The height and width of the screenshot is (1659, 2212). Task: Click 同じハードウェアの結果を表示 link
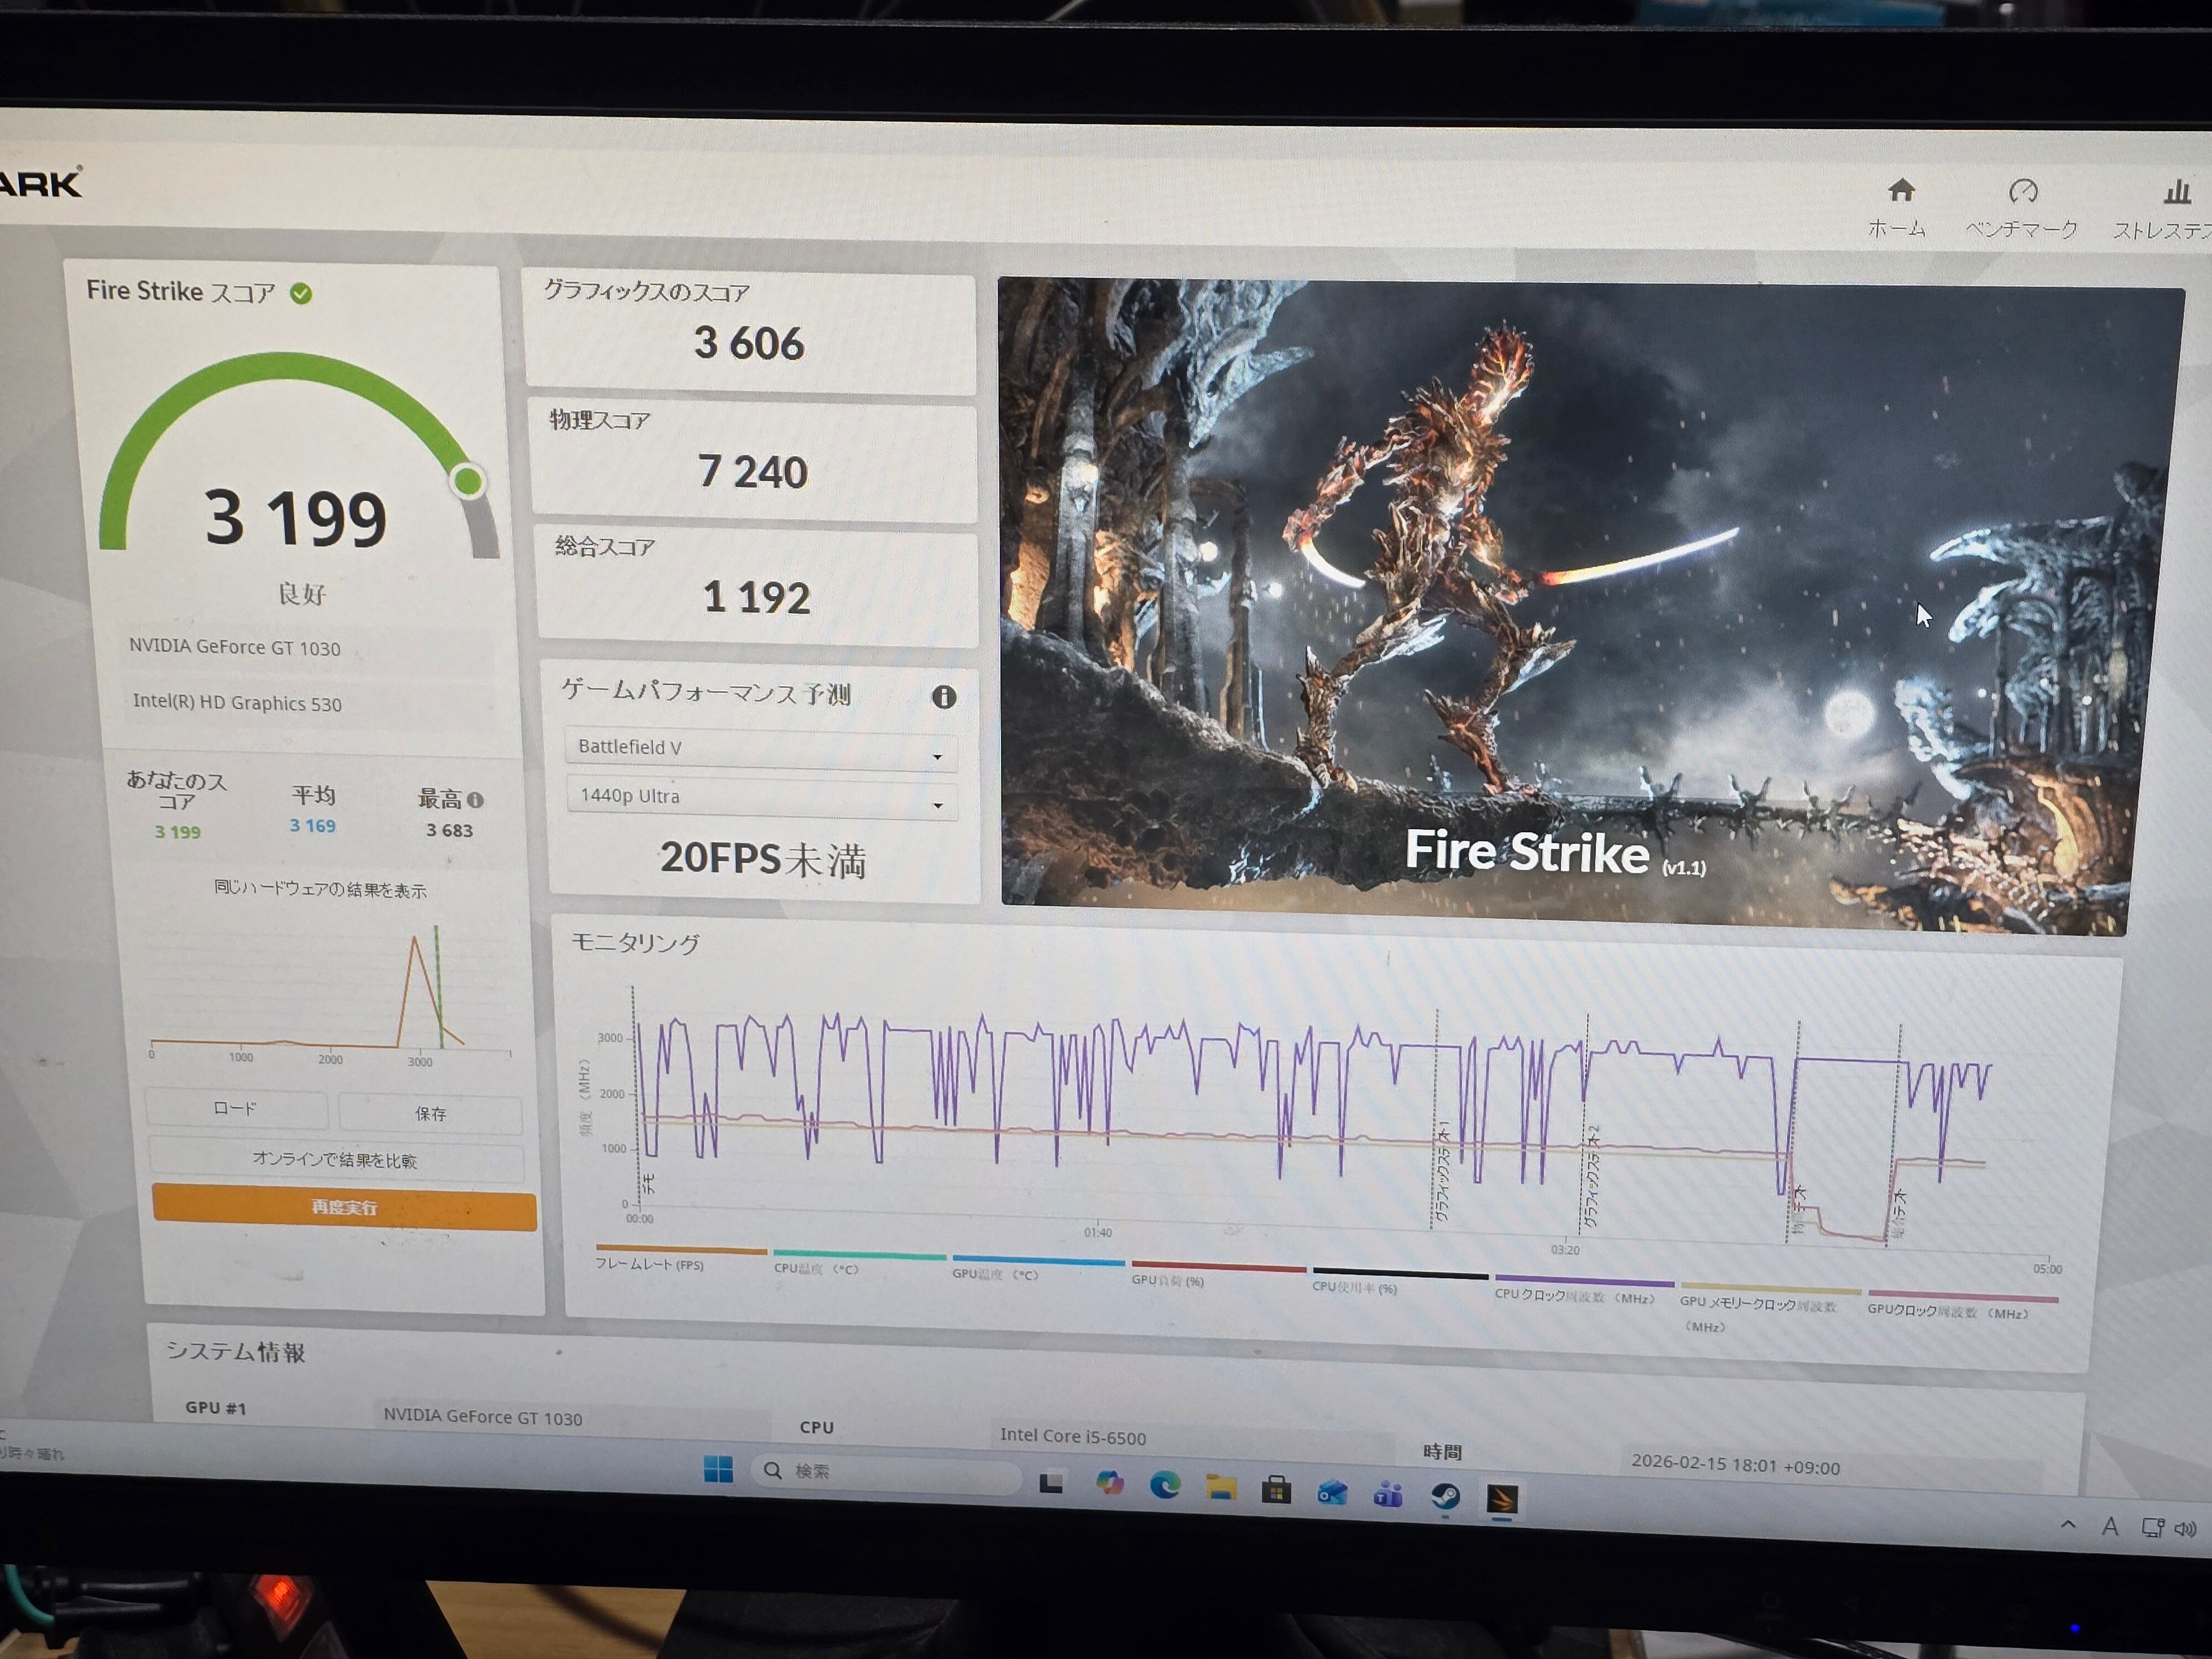pos(320,889)
